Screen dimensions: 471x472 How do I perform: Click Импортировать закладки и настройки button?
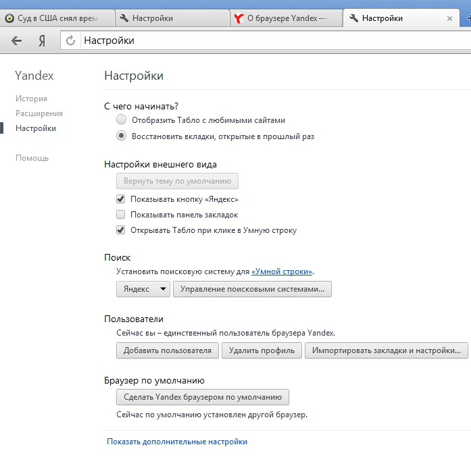click(x=387, y=350)
